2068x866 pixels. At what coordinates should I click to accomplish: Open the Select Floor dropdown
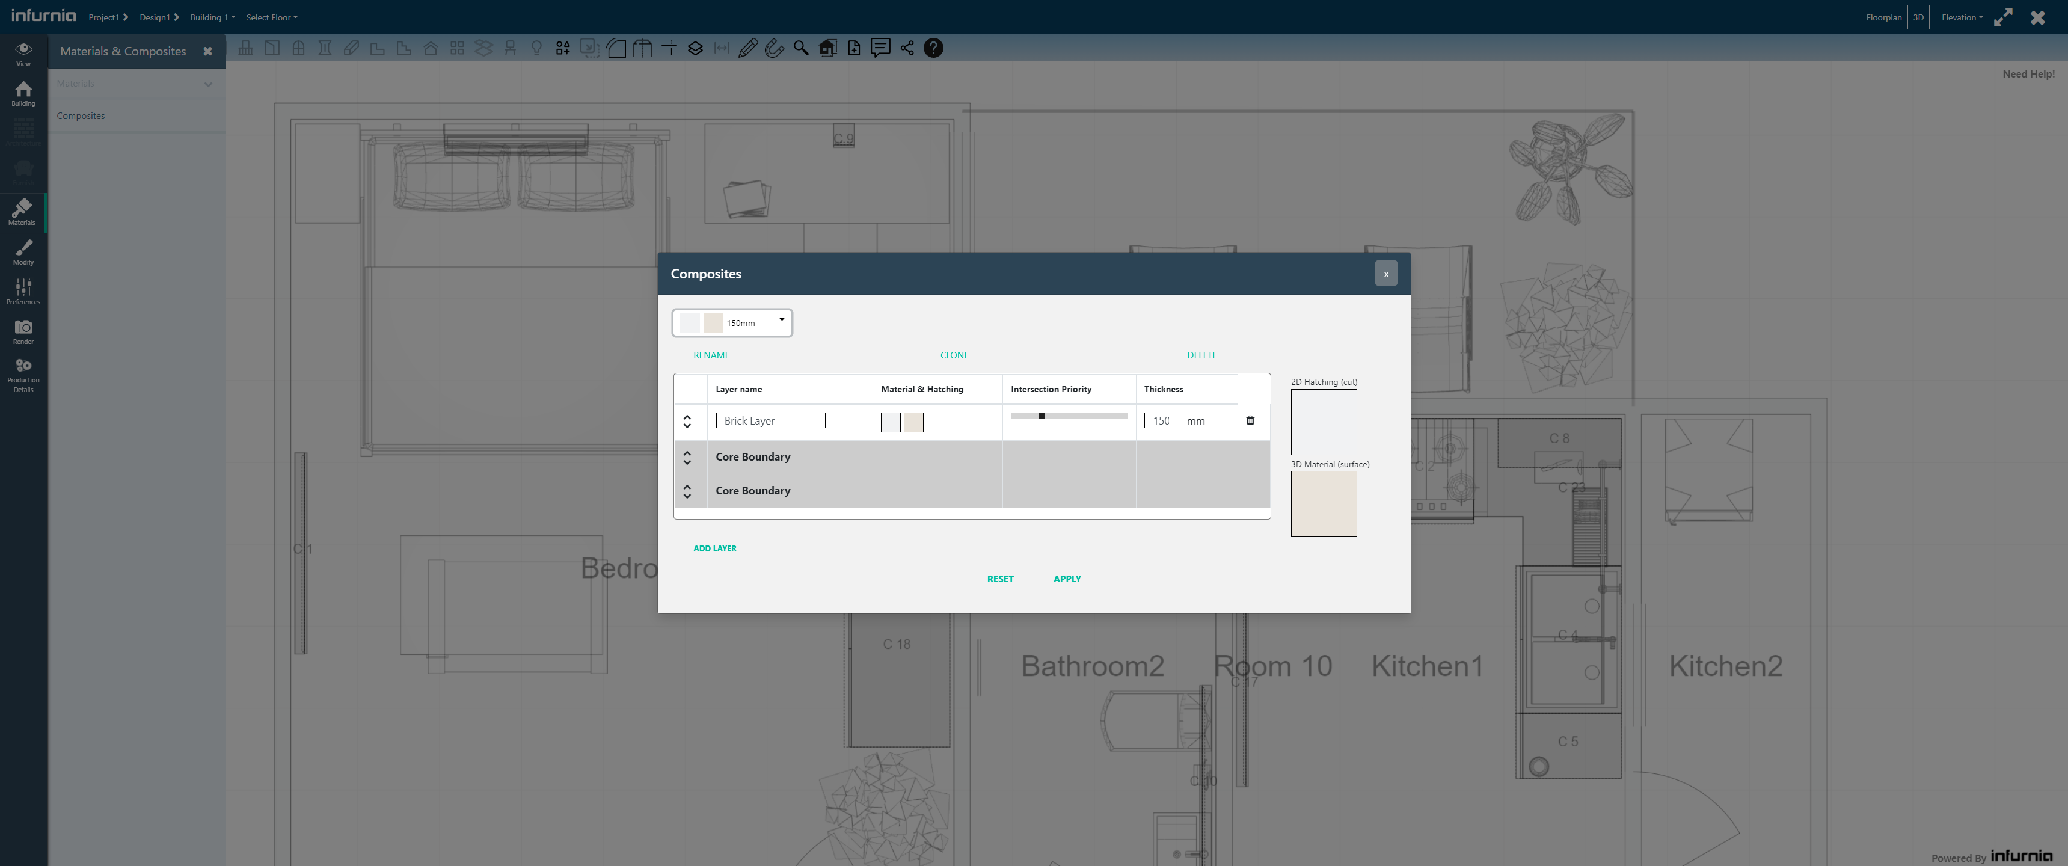(271, 17)
